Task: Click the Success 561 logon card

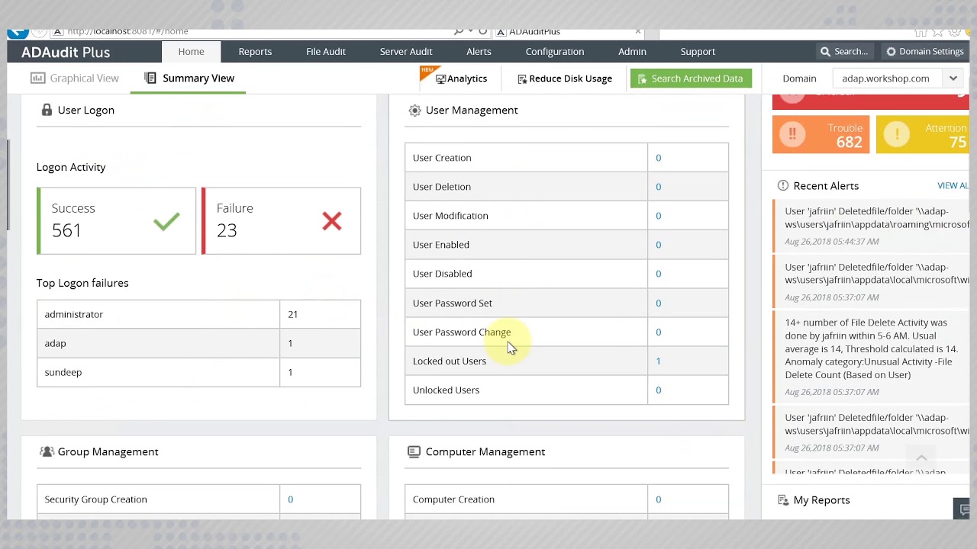Action: (x=116, y=220)
